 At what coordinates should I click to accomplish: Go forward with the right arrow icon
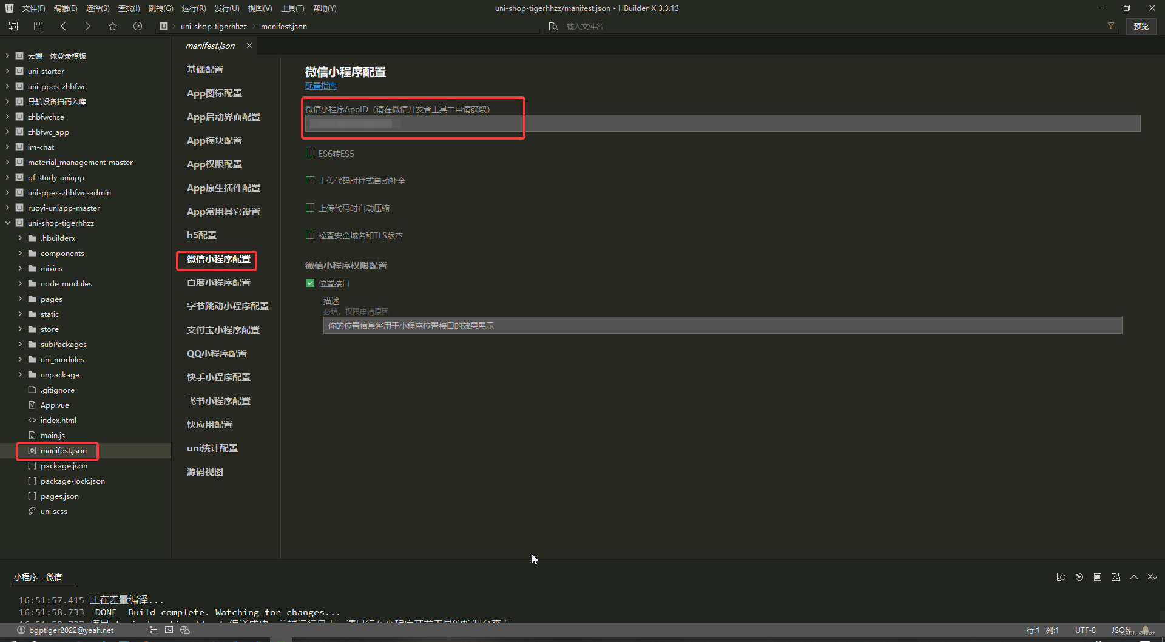point(88,26)
